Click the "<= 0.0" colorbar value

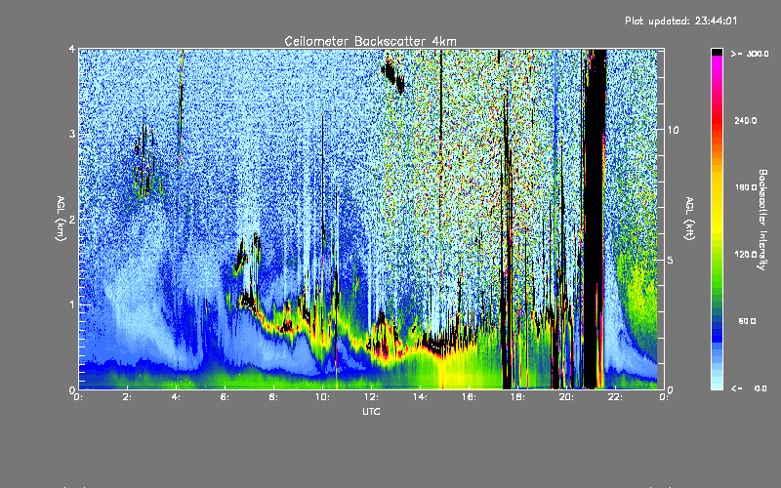pos(750,387)
